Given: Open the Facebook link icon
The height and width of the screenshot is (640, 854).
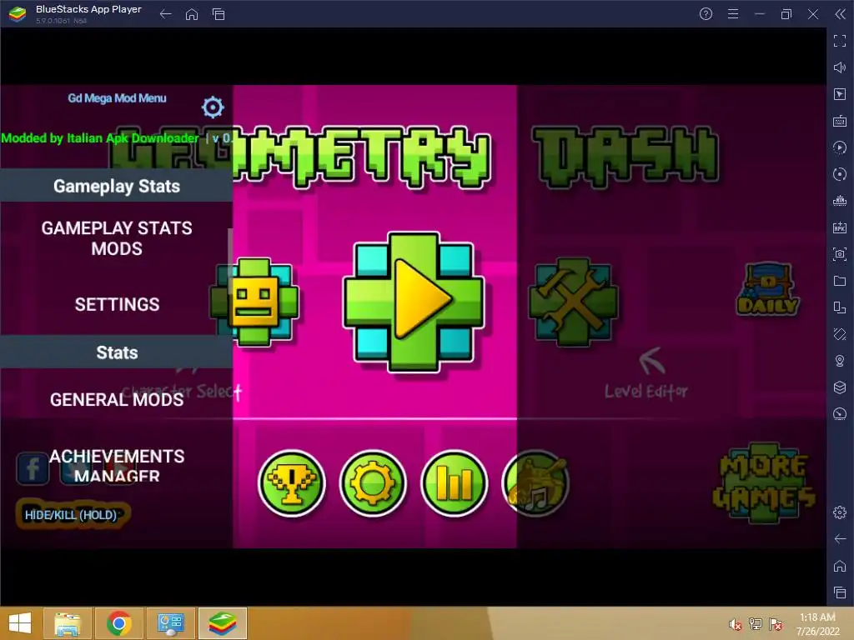Looking at the screenshot, I should click(33, 468).
